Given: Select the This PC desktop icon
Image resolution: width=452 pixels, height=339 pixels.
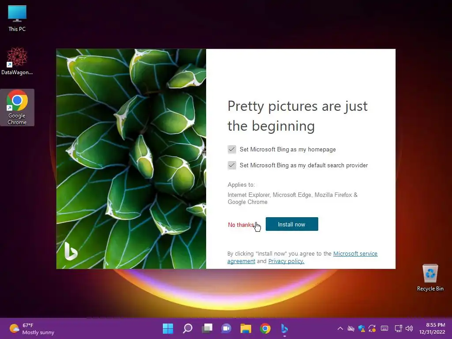Looking at the screenshot, I should [17, 19].
